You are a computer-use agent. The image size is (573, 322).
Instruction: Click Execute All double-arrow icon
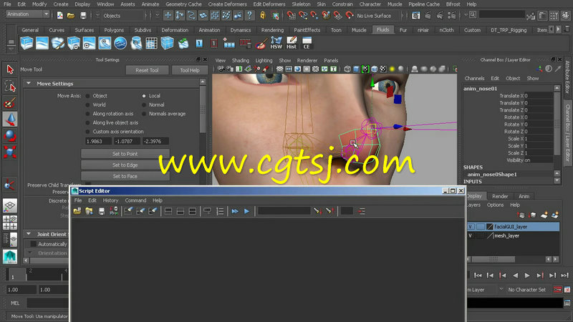point(235,211)
